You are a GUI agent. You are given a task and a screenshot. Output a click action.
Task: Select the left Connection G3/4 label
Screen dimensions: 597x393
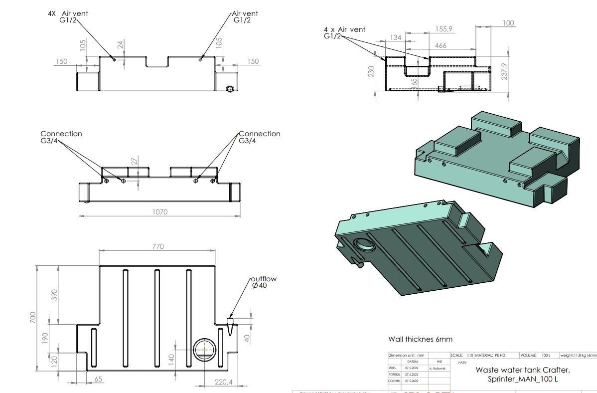(x=61, y=137)
